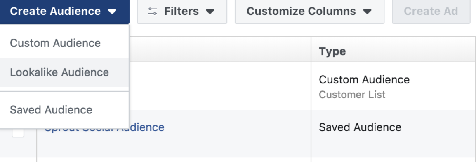
Task: Click the Saved Audience type cell
Action: tap(360, 127)
